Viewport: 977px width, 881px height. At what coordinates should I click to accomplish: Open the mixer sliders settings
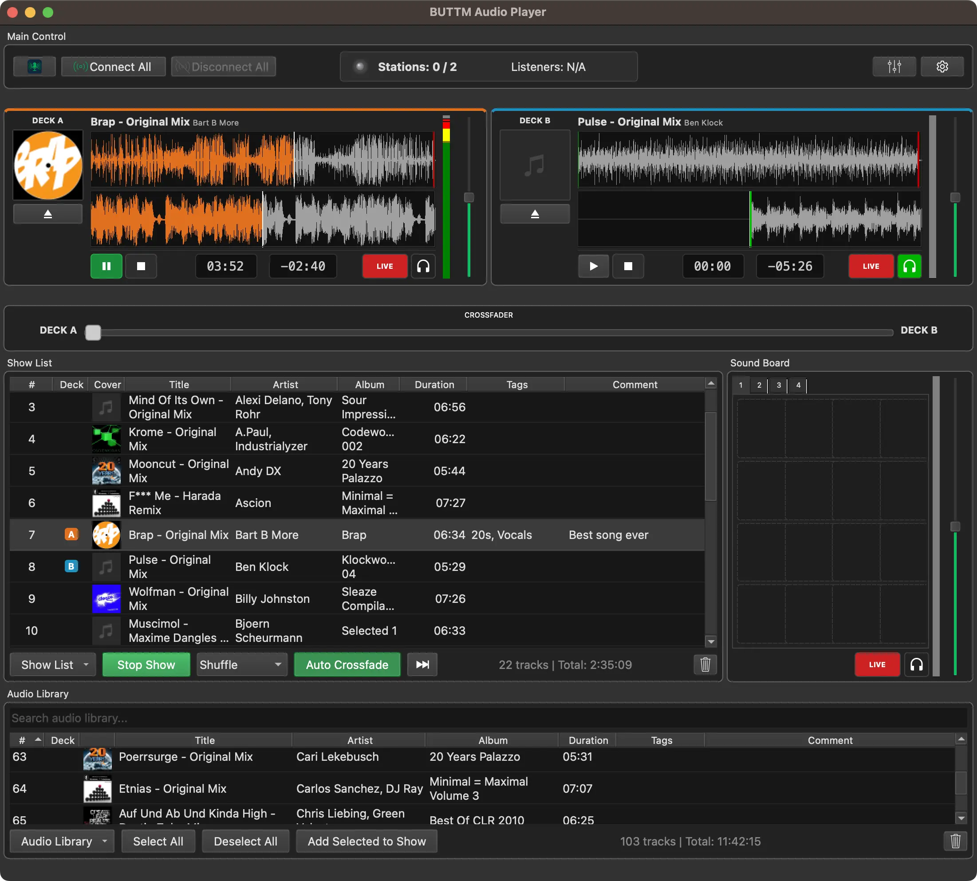894,66
